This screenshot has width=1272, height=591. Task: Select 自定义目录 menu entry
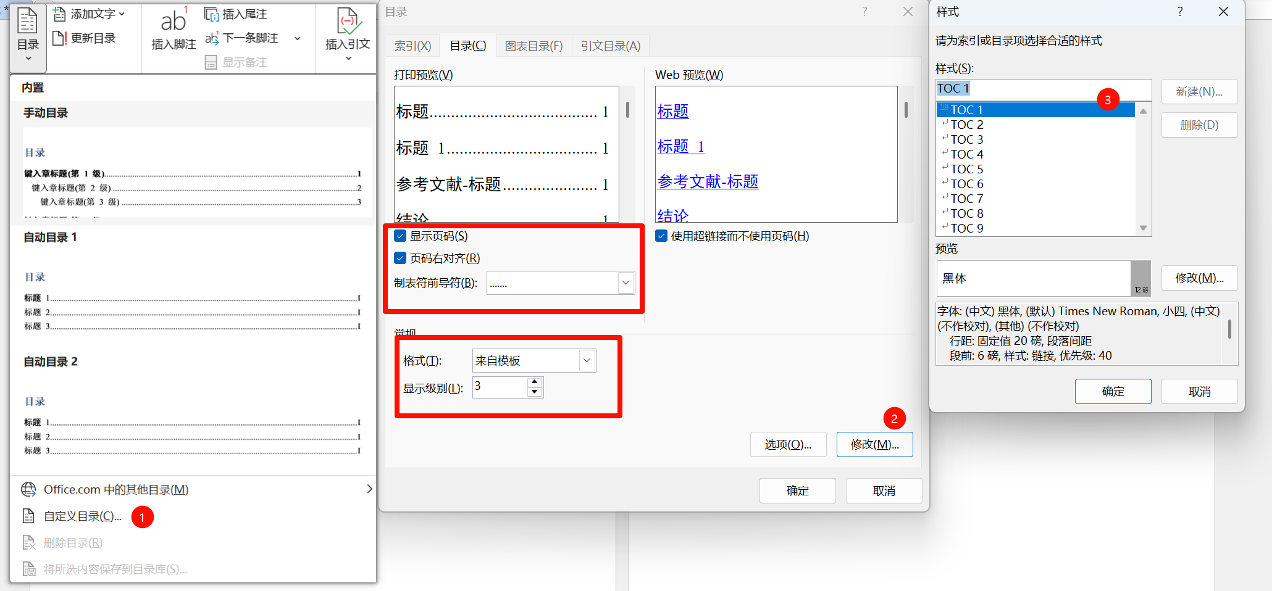(83, 516)
